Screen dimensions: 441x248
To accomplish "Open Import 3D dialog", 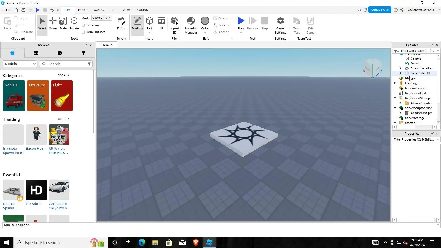I will [x=174, y=25].
